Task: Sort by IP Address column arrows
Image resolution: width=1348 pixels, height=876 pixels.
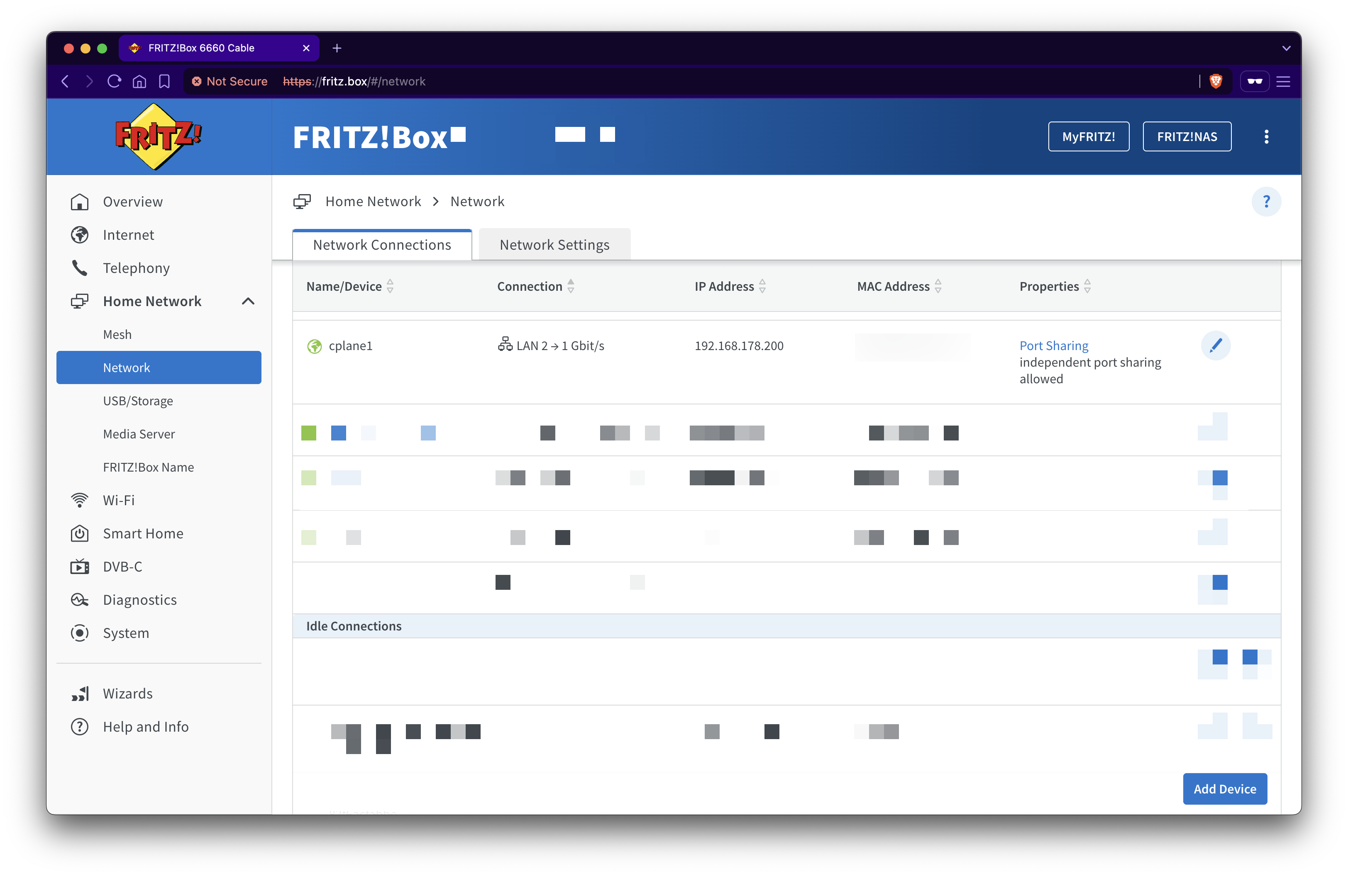Action: tap(762, 286)
